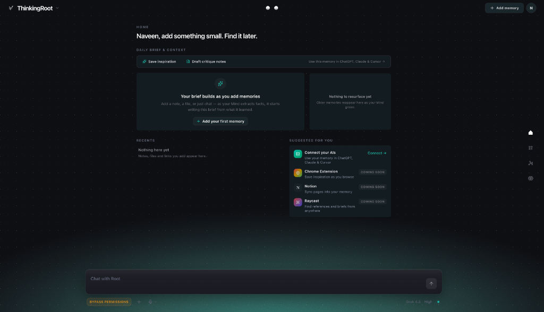Open the N user avatar menu
Viewport: 544px width, 312px height.
531,8
